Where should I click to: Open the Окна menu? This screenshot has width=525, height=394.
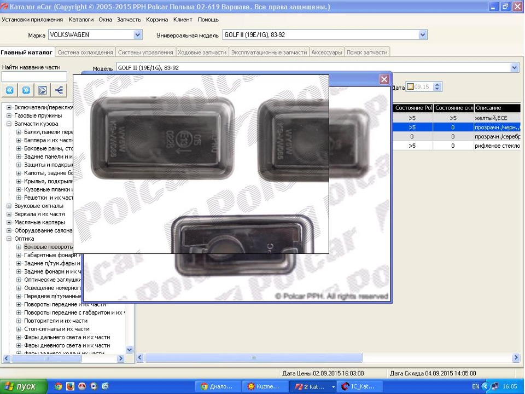click(105, 20)
